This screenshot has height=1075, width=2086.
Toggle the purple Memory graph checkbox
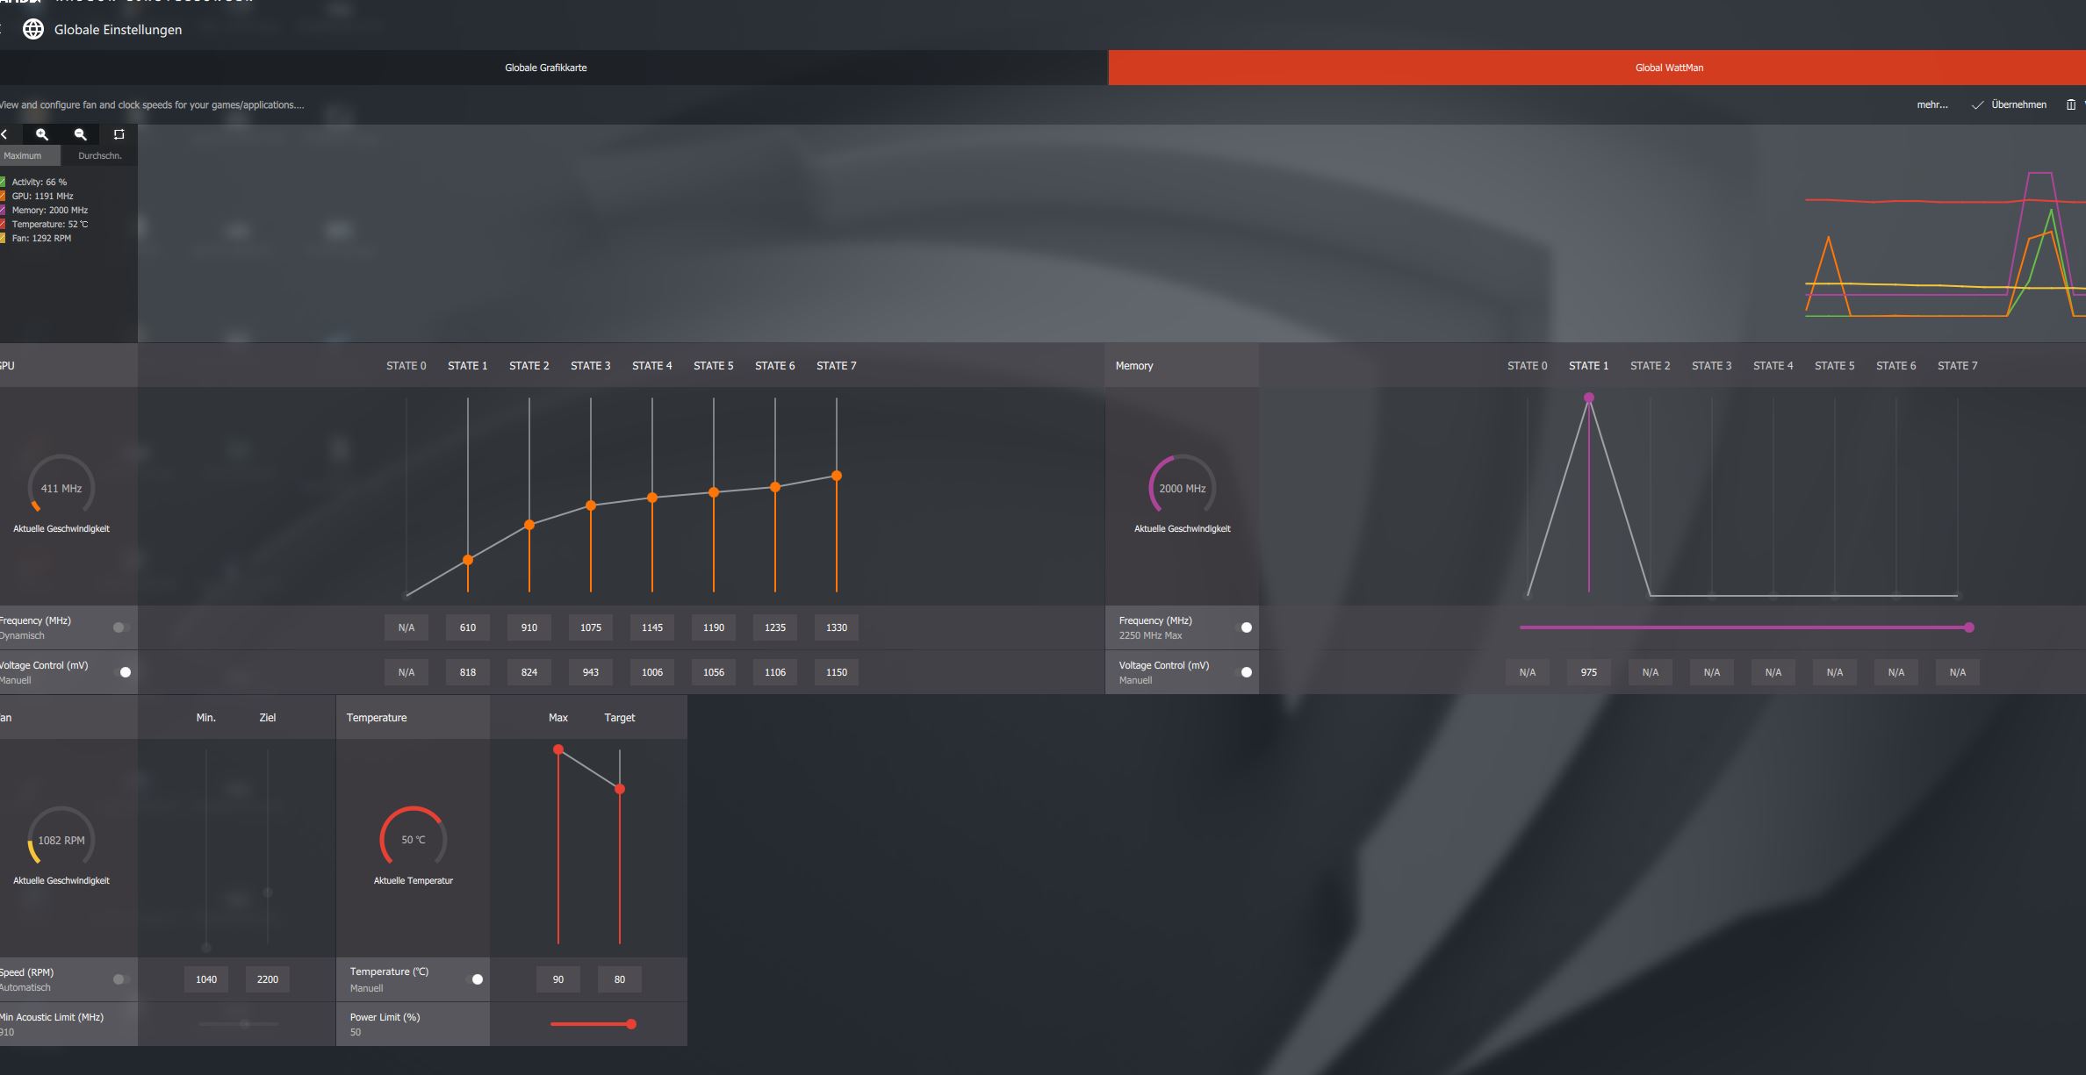(3, 210)
